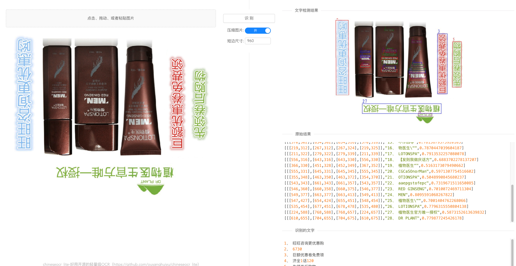Select raw result row "28、 DR PLANT"

click(x=374, y=218)
